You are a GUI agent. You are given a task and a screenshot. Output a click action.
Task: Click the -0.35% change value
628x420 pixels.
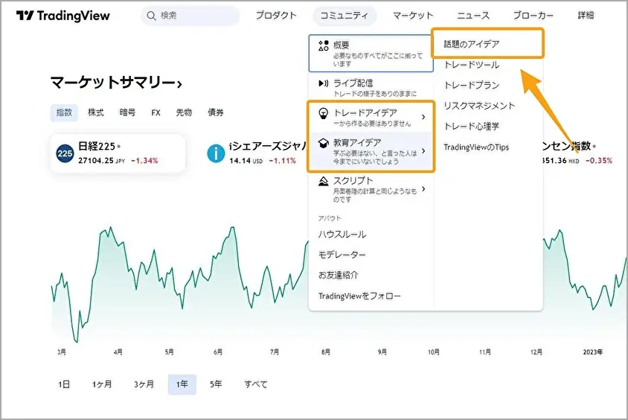[x=599, y=161]
